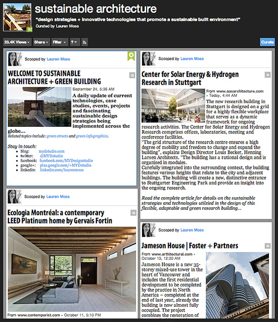Screen dimensions: 278x322
Task: Click avatar on Center for Solar Energy post
Action: [149, 59]
